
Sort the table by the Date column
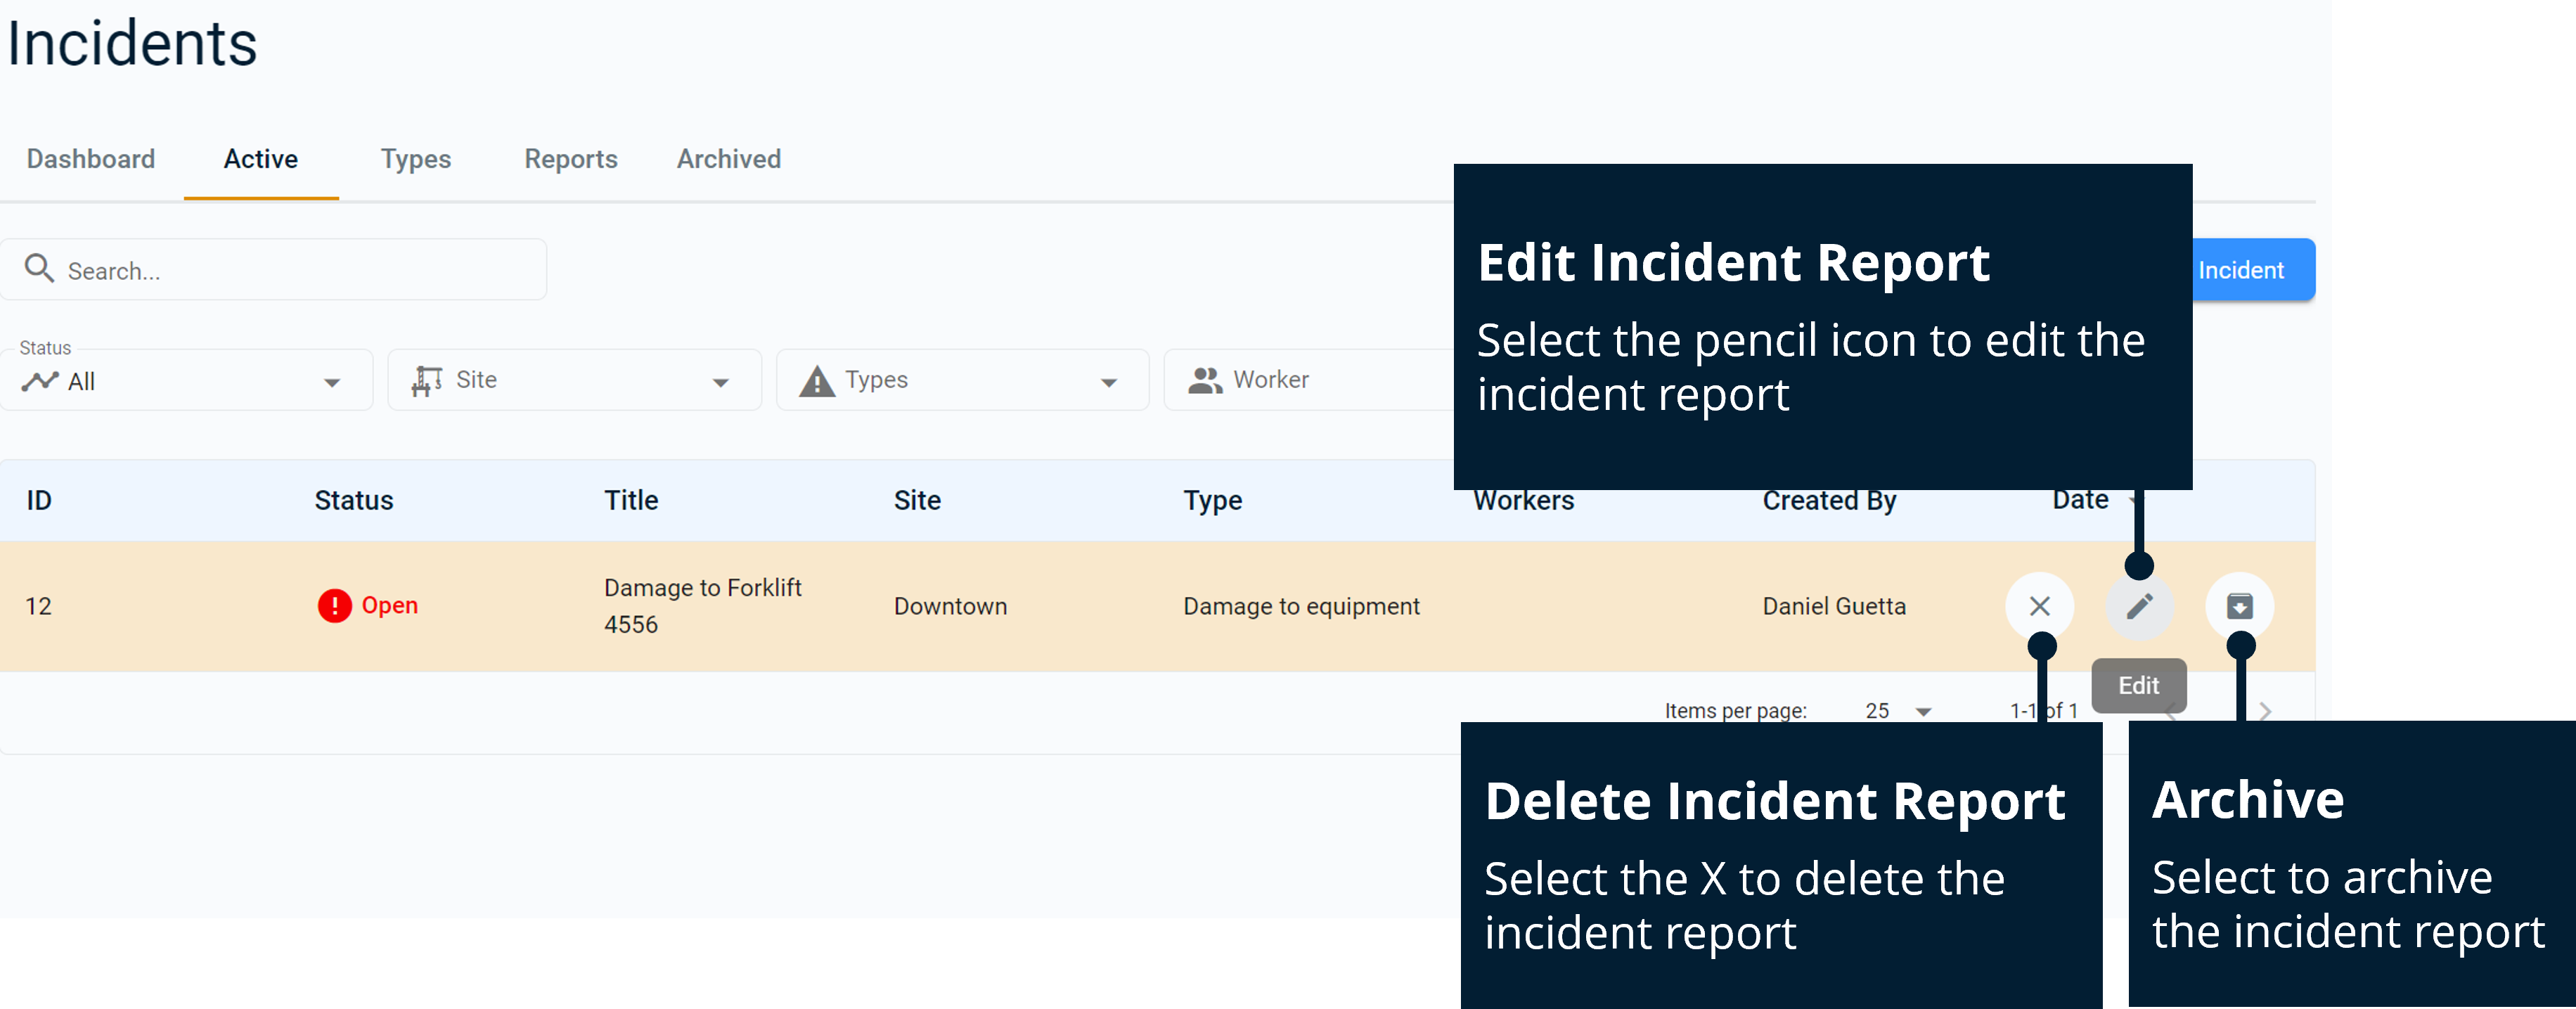click(x=2081, y=500)
